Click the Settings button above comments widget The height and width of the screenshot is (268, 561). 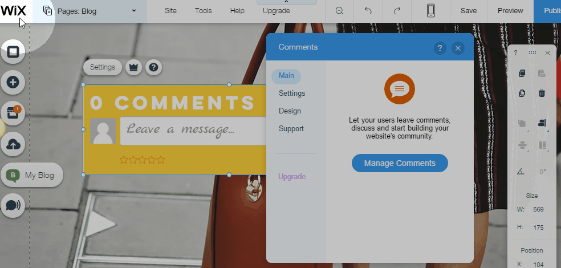102,67
